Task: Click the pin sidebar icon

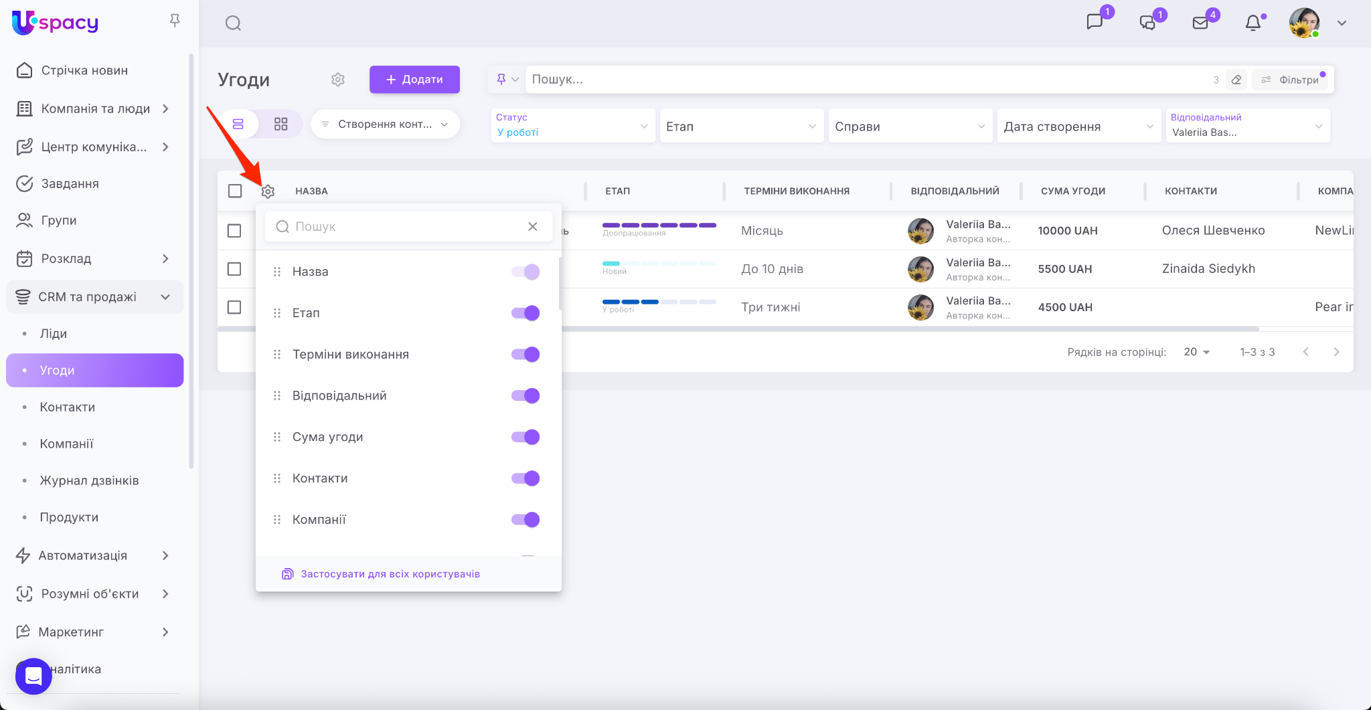Action: 175,21
